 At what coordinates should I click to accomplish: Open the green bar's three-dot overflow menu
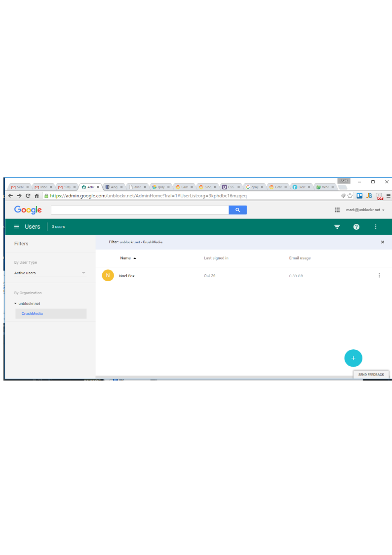pos(376,227)
